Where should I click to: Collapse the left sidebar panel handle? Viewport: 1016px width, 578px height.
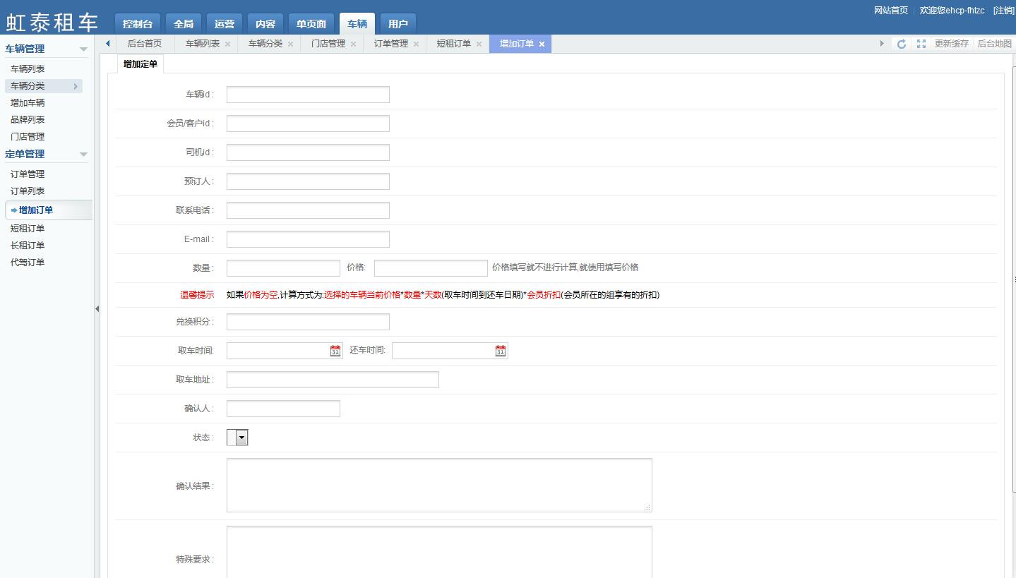(97, 308)
